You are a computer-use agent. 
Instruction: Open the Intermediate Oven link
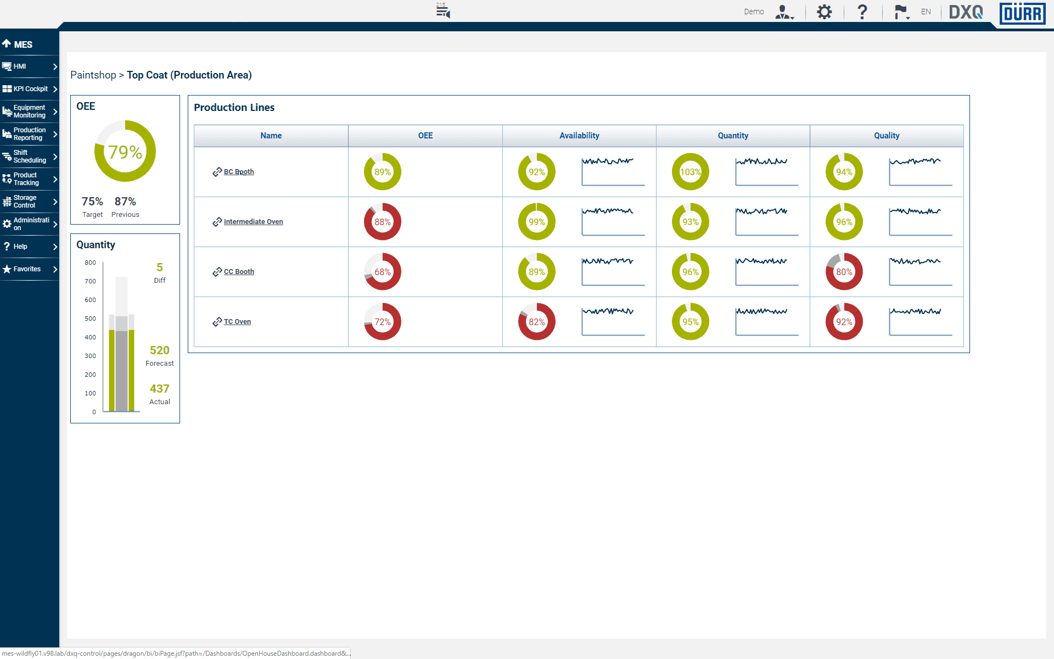(x=253, y=222)
